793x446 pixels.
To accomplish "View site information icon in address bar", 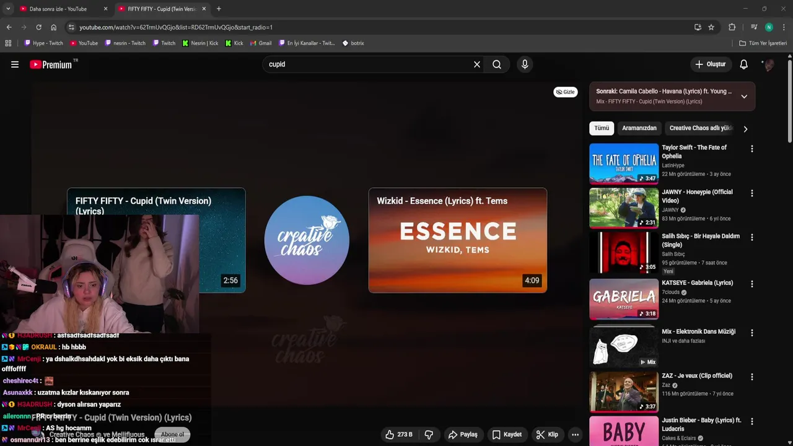I will 71,27.
